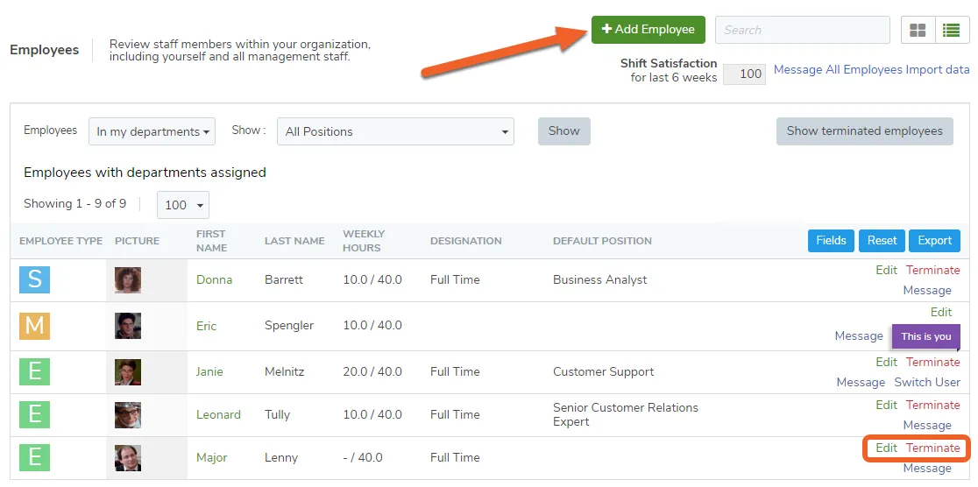
Task: Edit Donna Barrett's record
Action: pyautogui.click(x=886, y=270)
